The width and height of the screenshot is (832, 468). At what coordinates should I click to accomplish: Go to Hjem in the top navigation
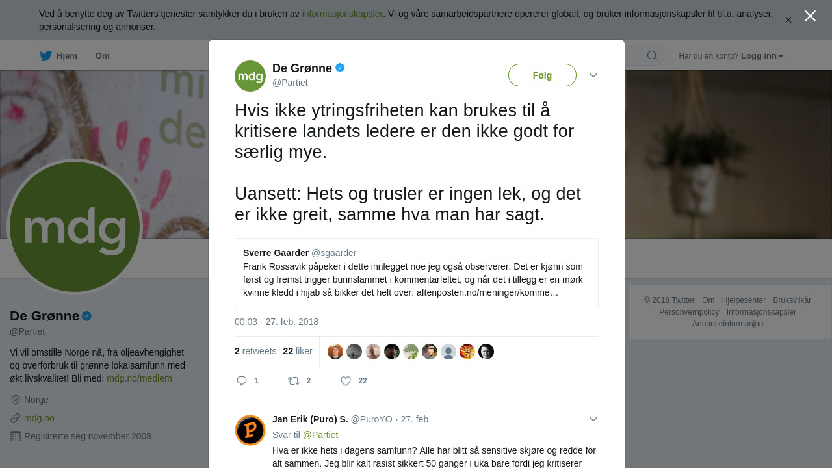(67, 56)
